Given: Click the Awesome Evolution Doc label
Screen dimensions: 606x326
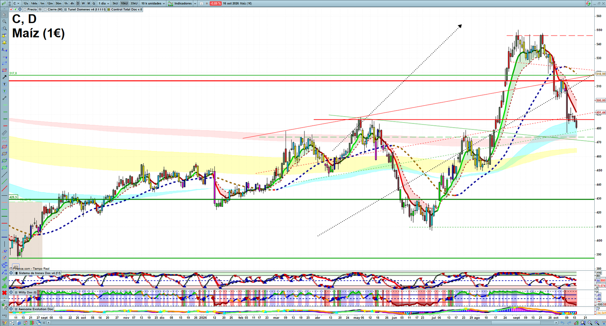Looking at the screenshot, I should (x=36, y=309).
